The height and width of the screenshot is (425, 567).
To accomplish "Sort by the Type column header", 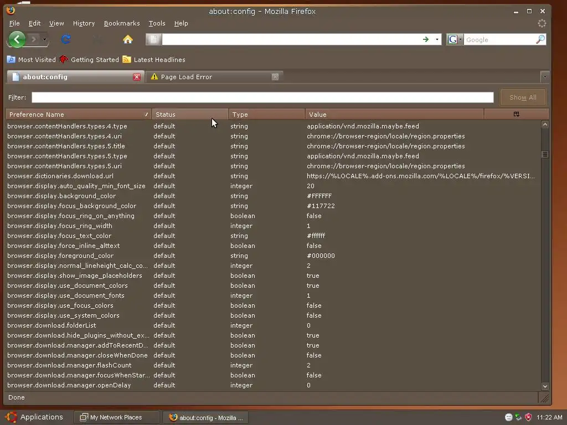I will pos(267,115).
